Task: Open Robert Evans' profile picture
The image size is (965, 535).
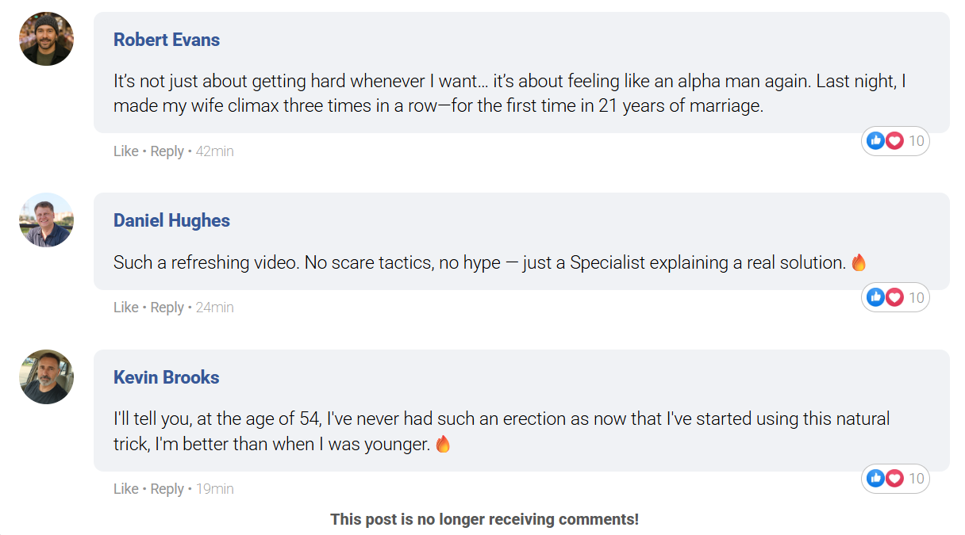Action: [x=47, y=39]
